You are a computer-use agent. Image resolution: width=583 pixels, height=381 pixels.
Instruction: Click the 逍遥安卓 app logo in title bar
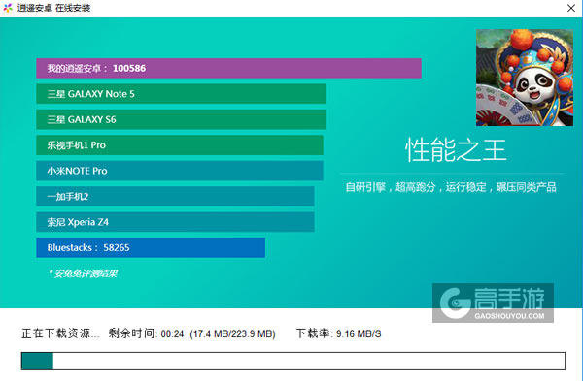tap(8, 8)
